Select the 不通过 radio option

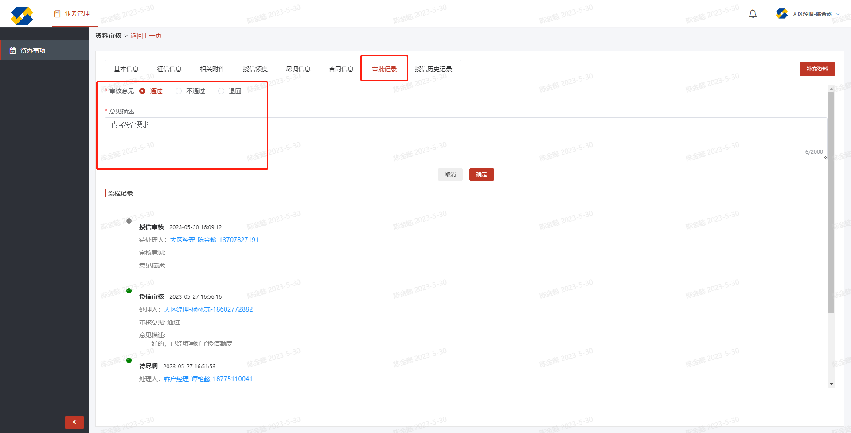click(x=179, y=91)
